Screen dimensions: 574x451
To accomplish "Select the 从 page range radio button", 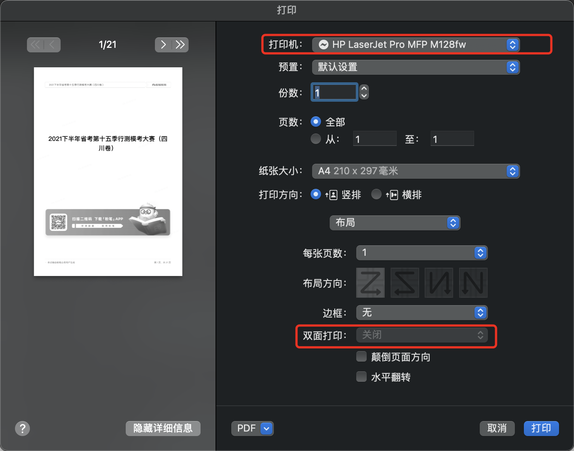I will (316, 139).
